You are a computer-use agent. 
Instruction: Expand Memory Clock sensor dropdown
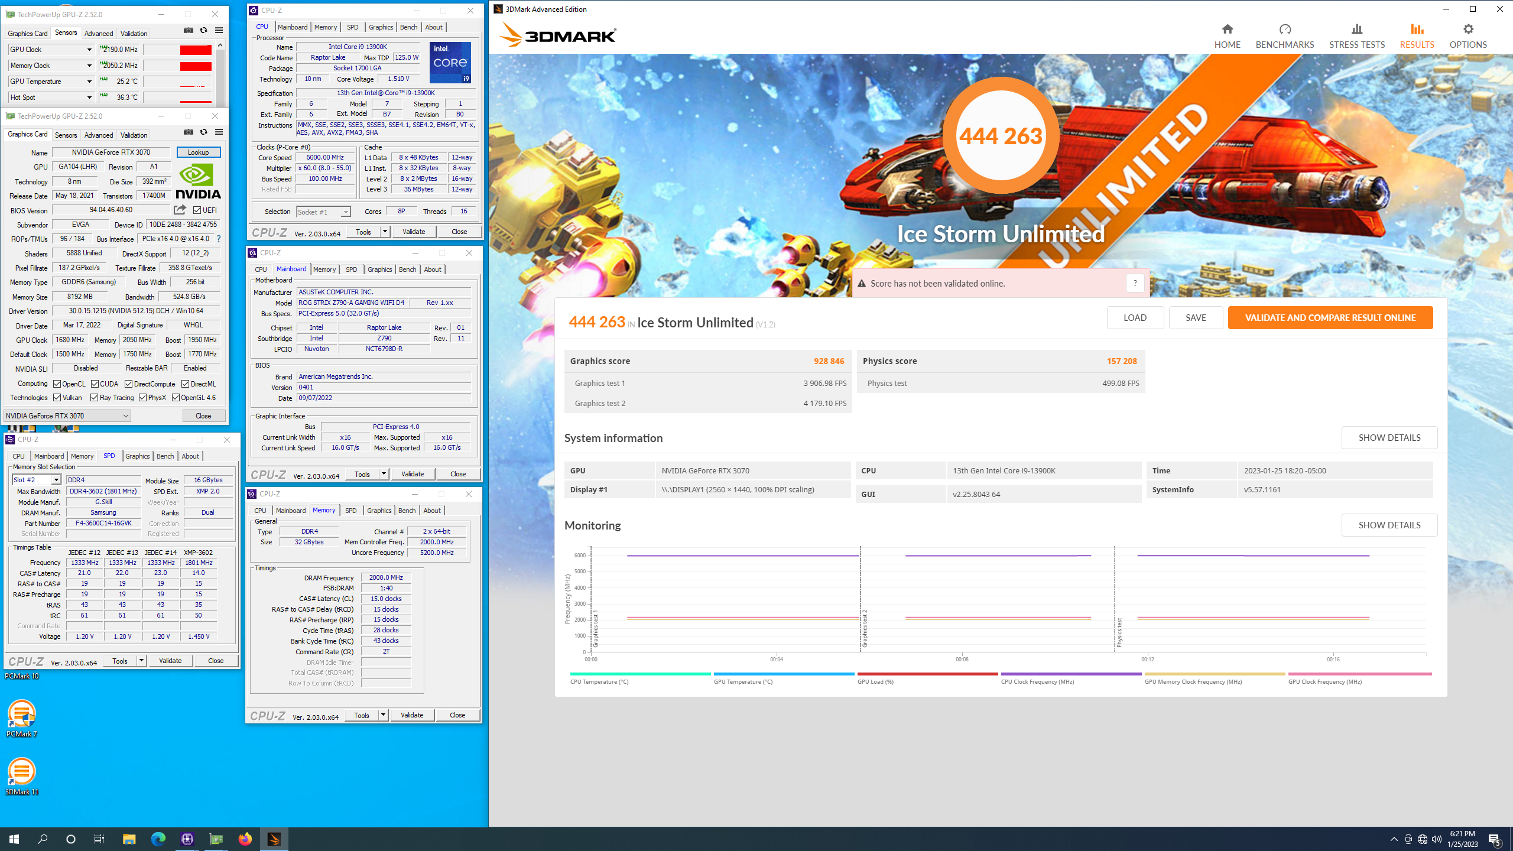[89, 66]
